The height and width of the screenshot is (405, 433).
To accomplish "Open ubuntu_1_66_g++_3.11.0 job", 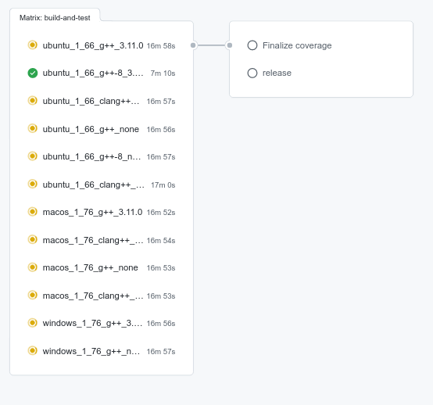I will [x=93, y=45].
